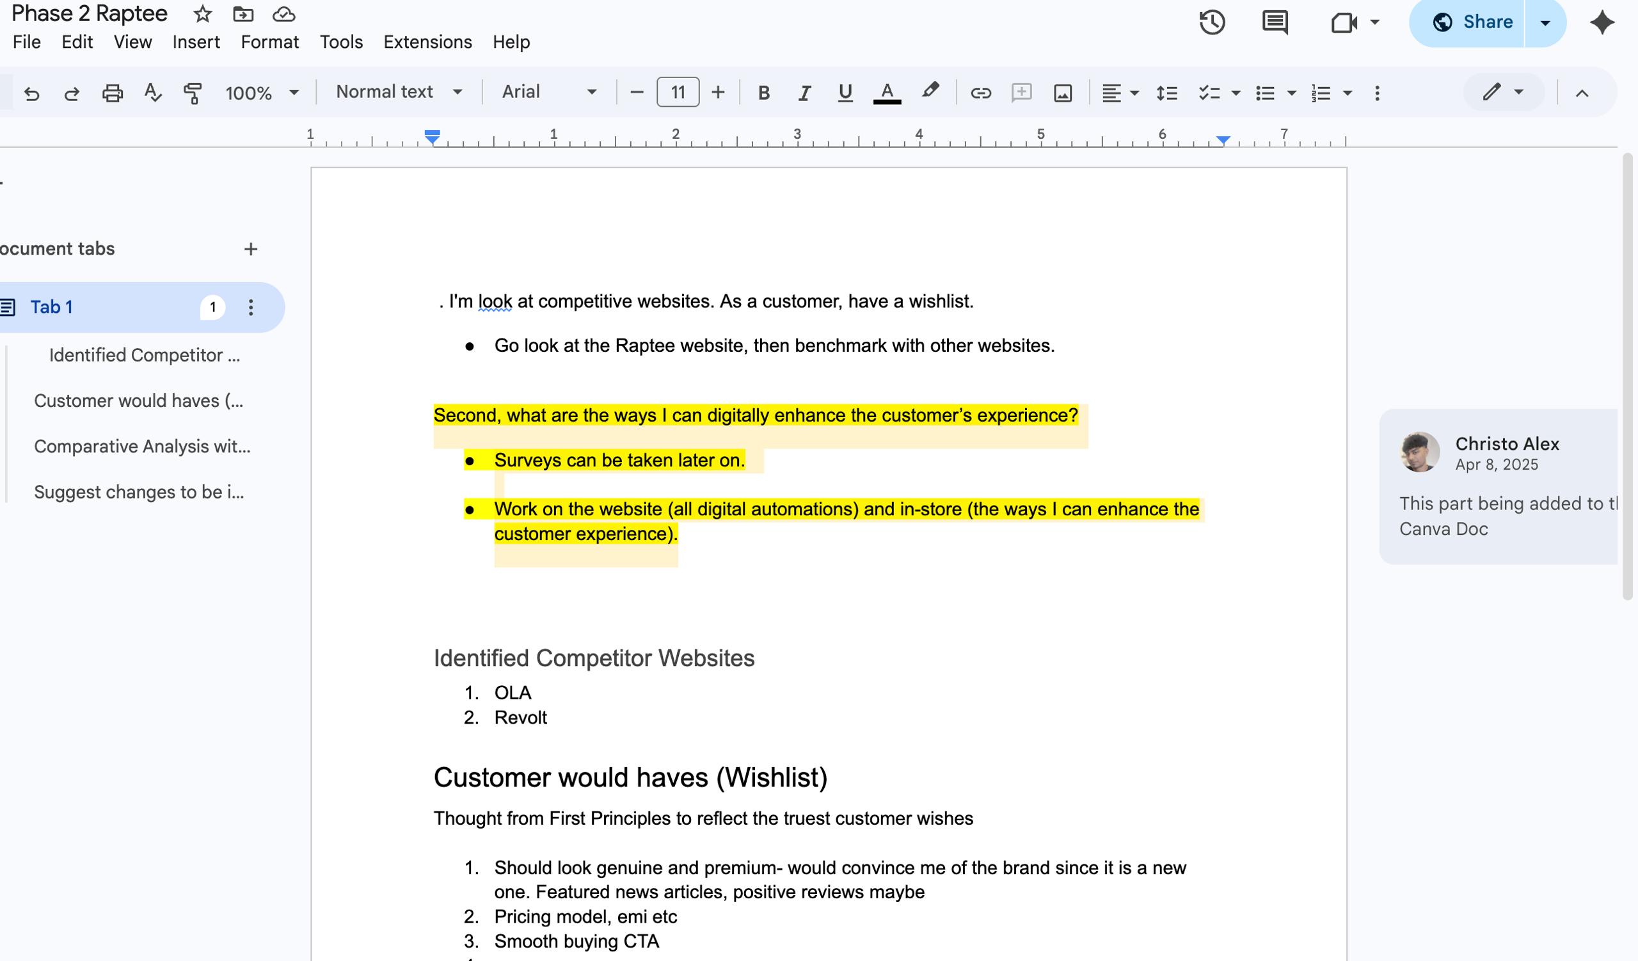Insert a link using chain icon
1638x961 pixels.
[x=980, y=93]
